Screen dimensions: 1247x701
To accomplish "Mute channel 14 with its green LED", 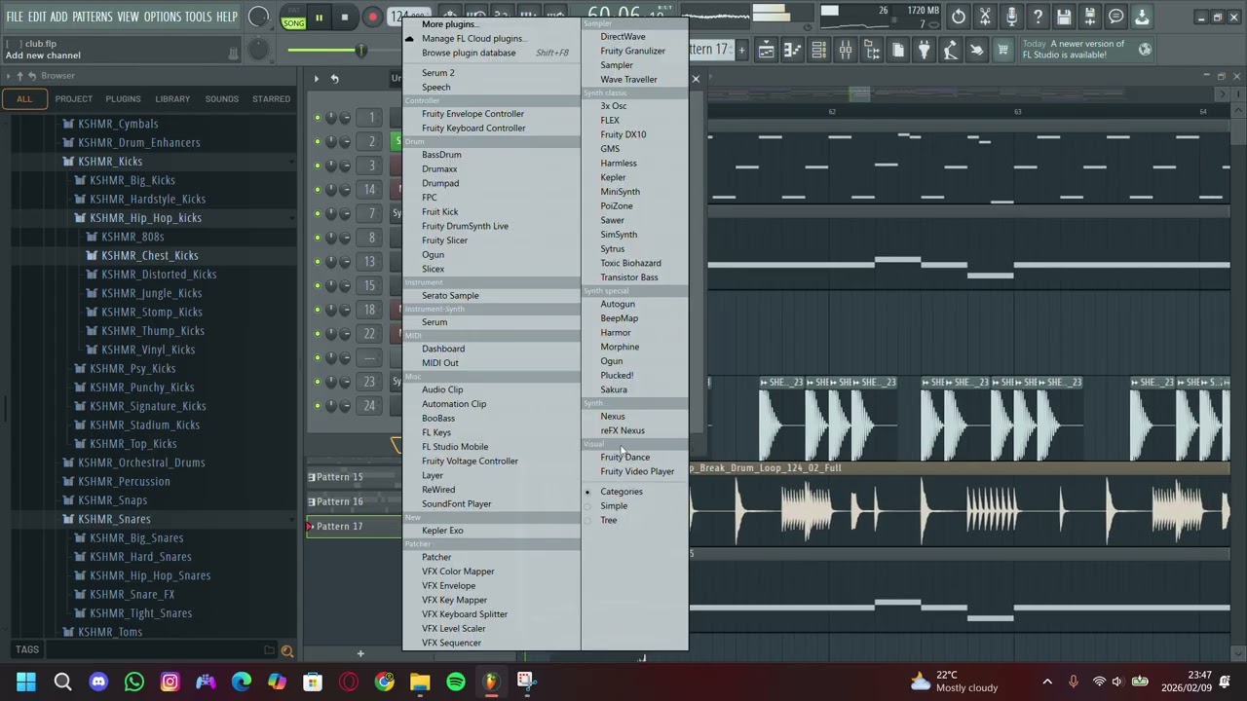I will point(317,190).
